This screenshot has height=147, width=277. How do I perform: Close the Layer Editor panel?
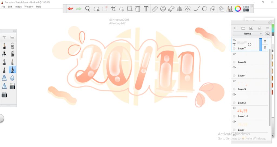click(x=269, y=23)
